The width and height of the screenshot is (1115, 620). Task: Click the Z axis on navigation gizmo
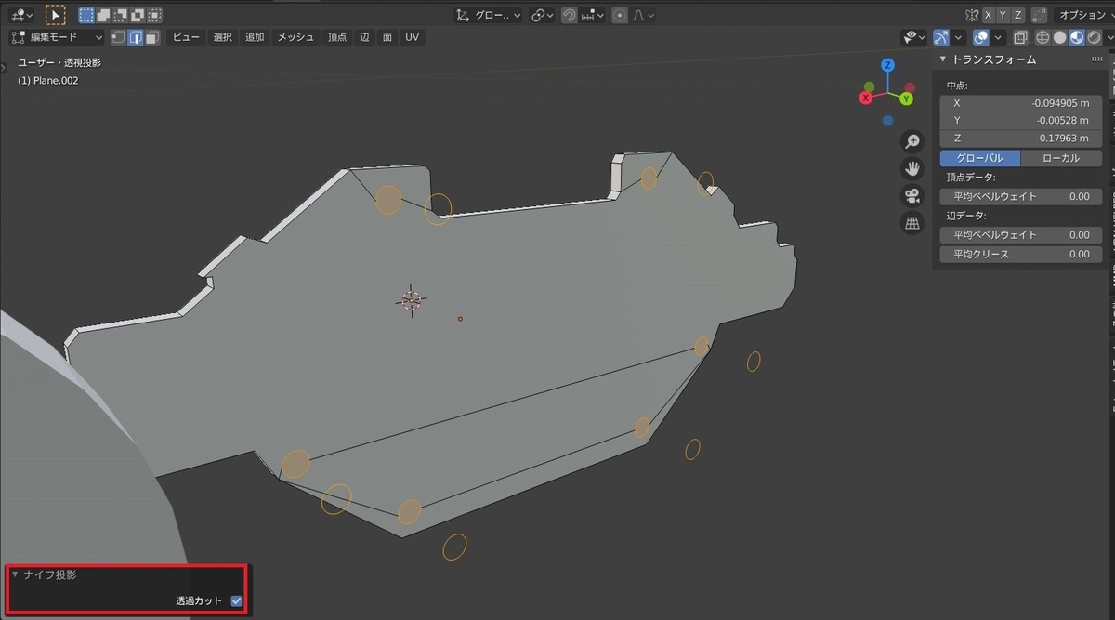(888, 65)
